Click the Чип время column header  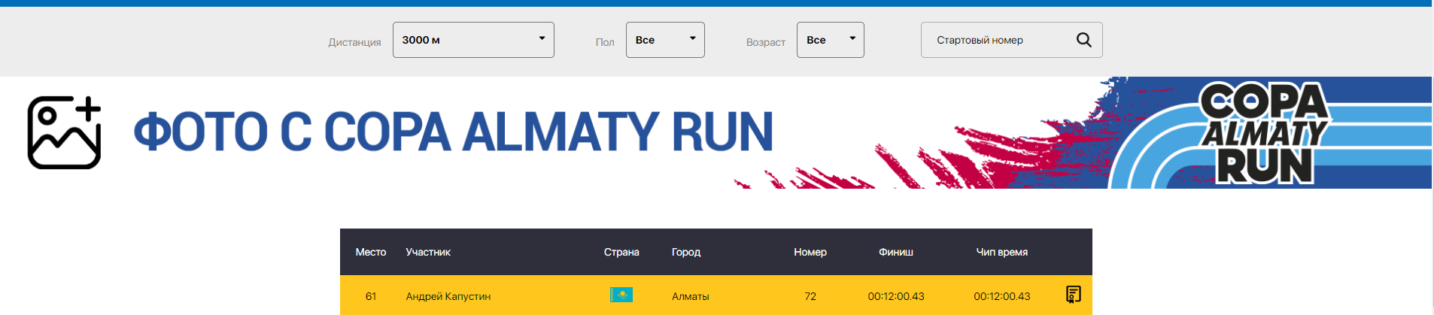1001,252
